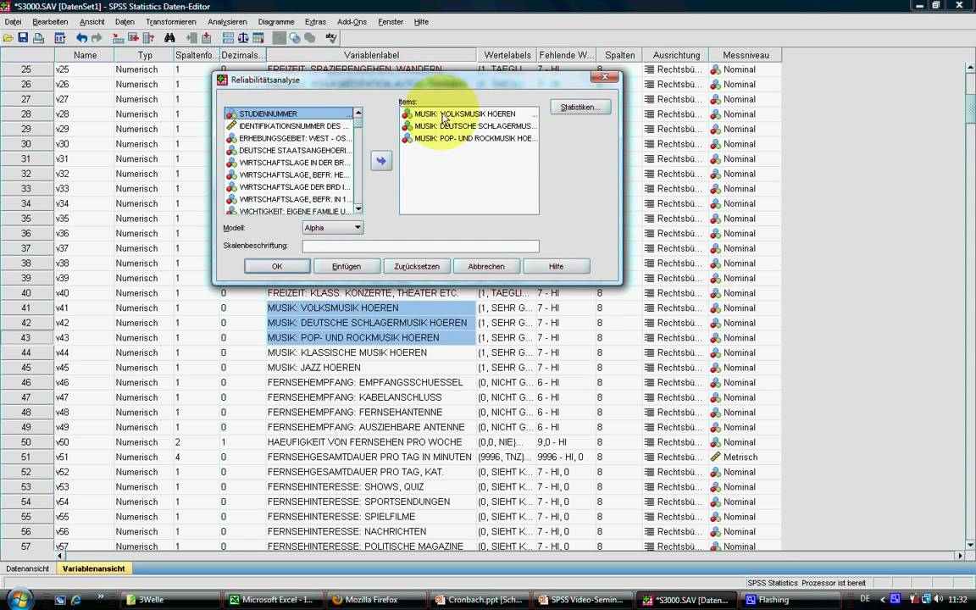This screenshot has height=610, width=976.
Task: Click the 3Welle taskbar button
Action: click(x=169, y=600)
